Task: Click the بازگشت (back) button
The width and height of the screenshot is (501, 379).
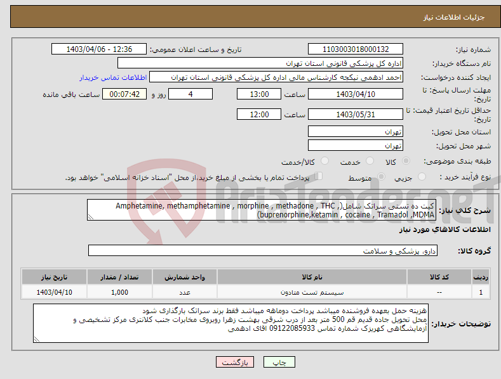Action: pos(235,362)
